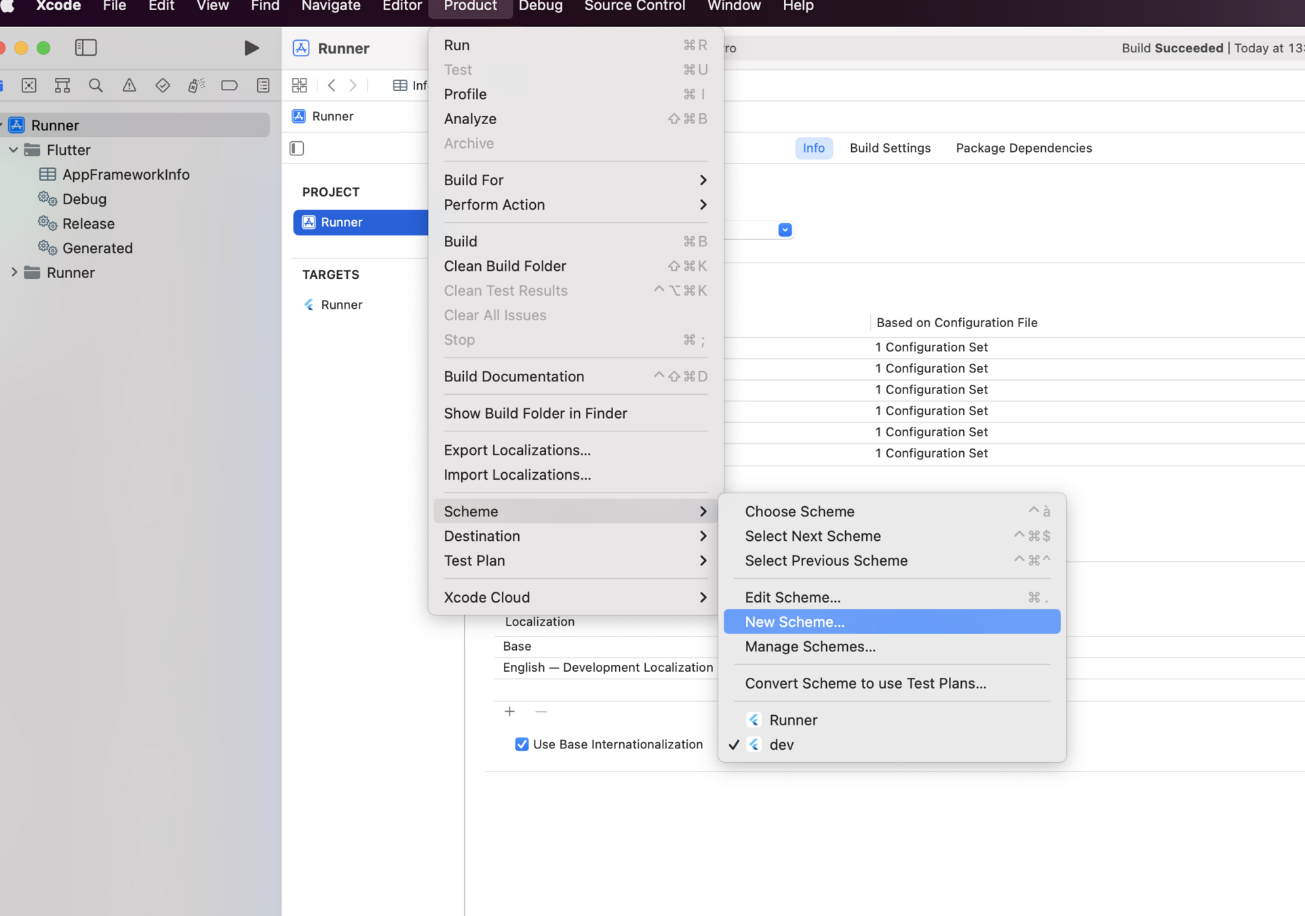The width and height of the screenshot is (1305, 916).
Task: Go back with the left chevron
Action: coord(332,85)
